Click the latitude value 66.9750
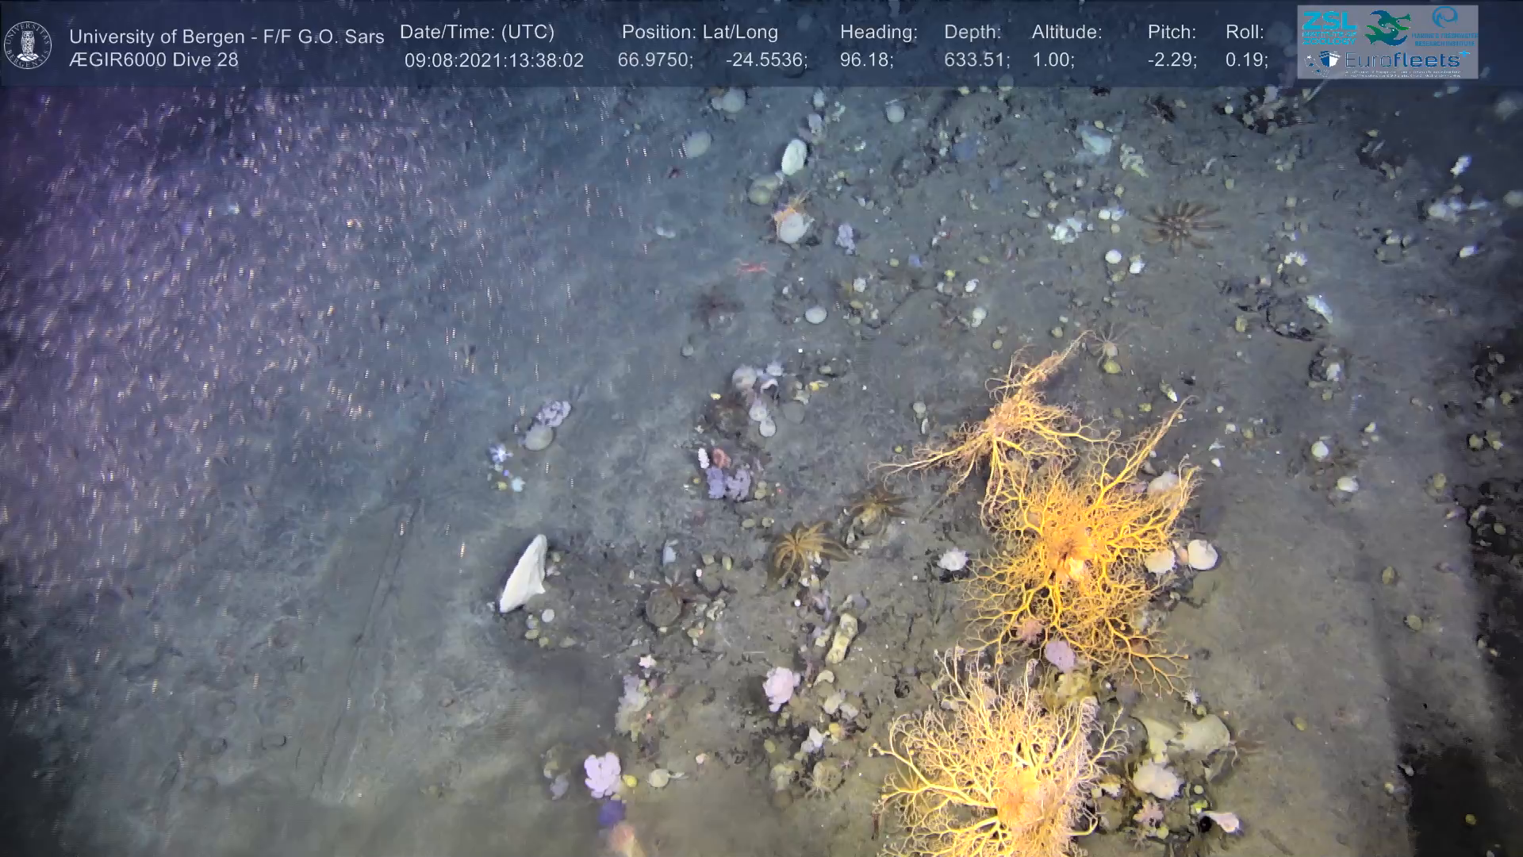This screenshot has width=1523, height=857. coord(654,60)
